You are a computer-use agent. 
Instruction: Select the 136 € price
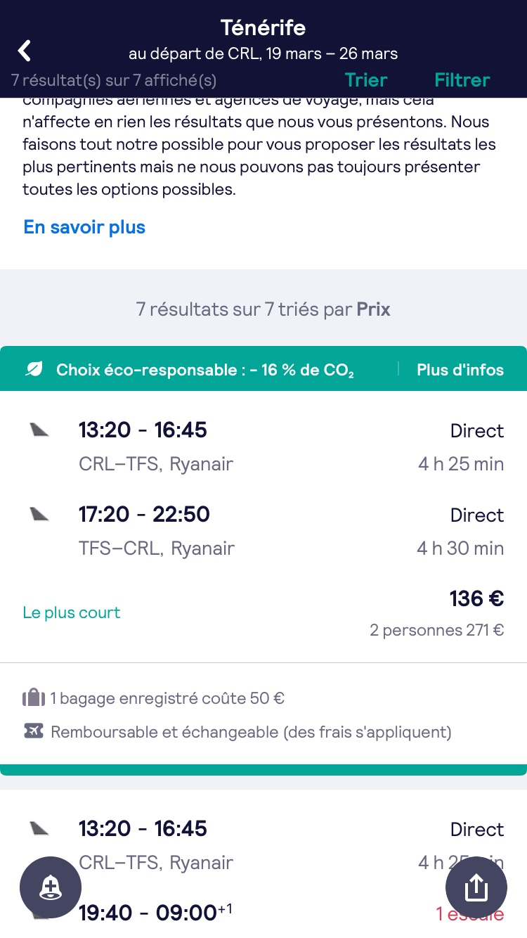click(x=476, y=599)
